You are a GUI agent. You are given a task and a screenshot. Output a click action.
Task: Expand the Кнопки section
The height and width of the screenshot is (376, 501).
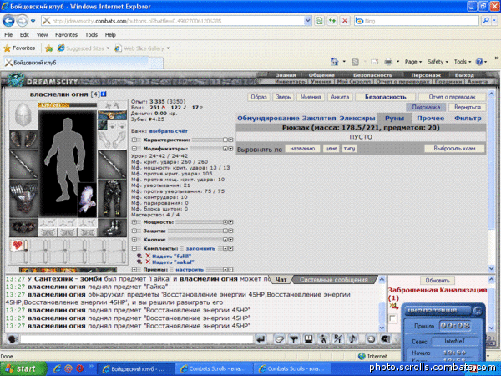pos(134,240)
